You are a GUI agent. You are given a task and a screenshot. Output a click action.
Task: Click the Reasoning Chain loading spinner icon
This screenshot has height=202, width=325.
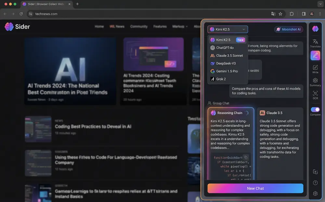click(247, 113)
